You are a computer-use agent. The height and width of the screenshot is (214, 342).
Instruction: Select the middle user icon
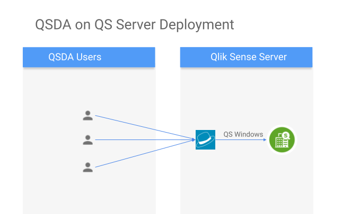[x=88, y=140]
